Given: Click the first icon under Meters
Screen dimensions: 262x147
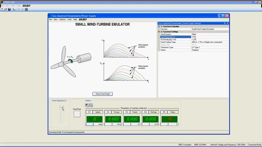Looking at the screenshot, I should [x=87, y=105].
